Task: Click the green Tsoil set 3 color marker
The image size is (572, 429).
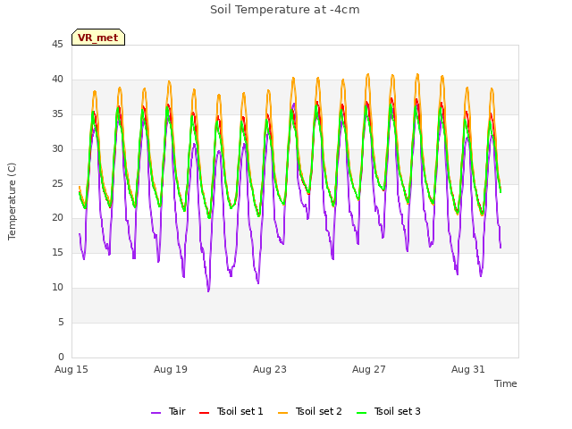Action: (361, 413)
